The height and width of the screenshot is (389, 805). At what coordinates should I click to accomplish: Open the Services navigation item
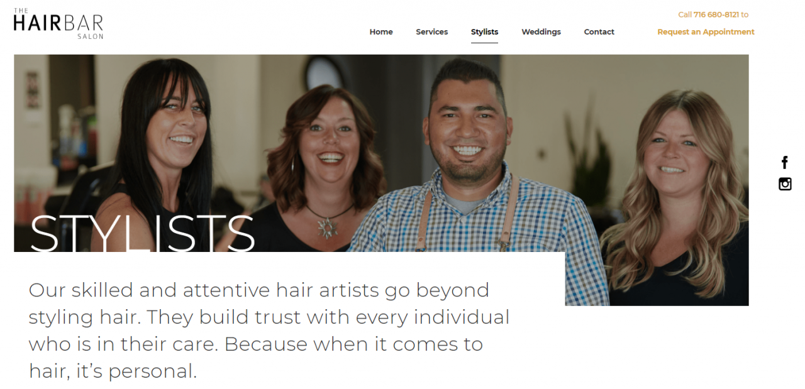[x=432, y=32]
